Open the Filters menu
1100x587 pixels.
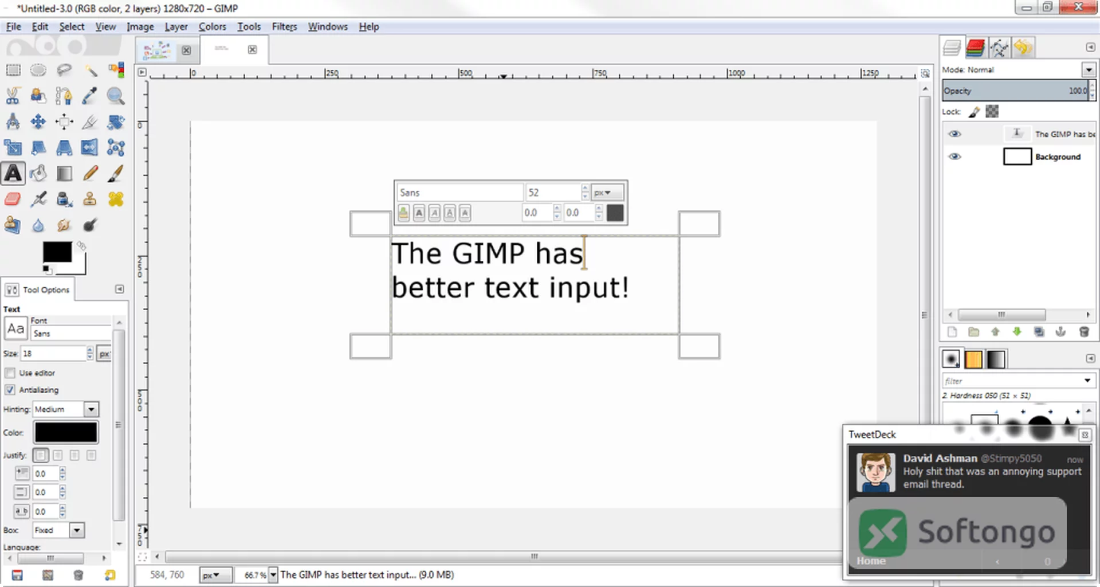tap(284, 26)
